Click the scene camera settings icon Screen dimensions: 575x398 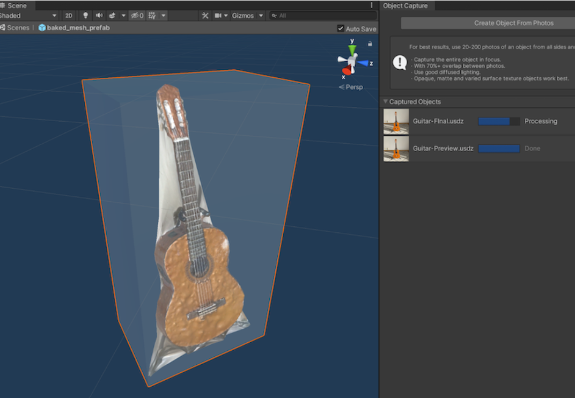218,16
